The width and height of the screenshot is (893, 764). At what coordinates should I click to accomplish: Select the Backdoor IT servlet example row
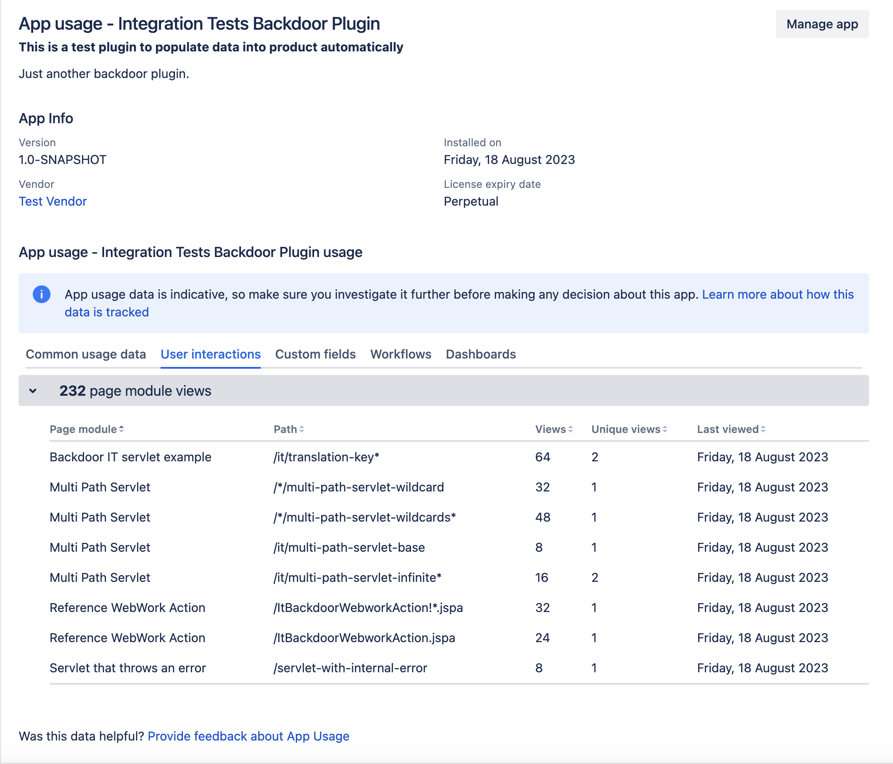(x=130, y=457)
